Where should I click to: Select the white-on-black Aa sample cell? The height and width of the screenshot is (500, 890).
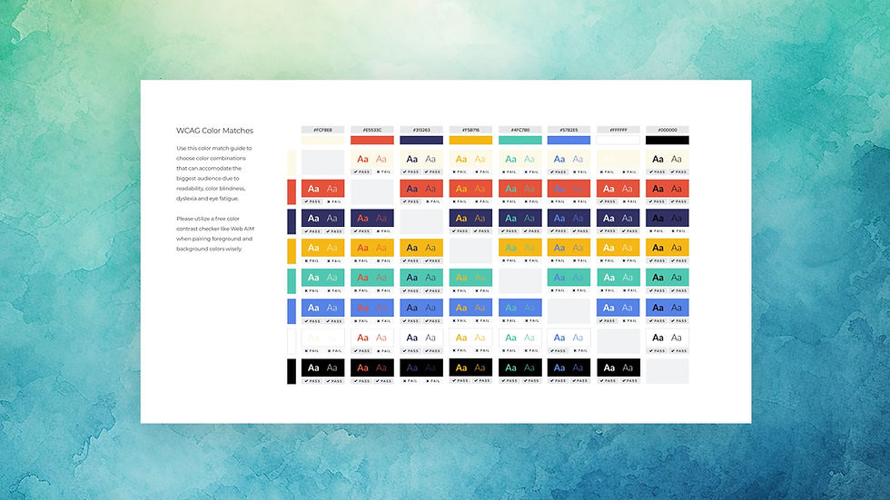tap(618, 368)
